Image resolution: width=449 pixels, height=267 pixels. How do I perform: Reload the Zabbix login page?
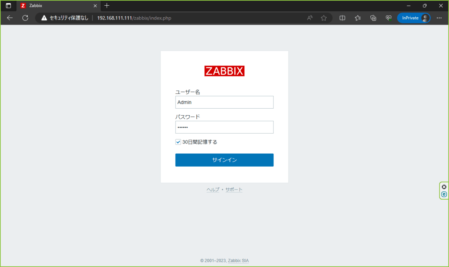tap(25, 18)
